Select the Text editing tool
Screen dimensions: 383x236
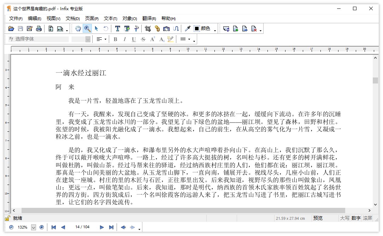pyautogui.click(x=117, y=29)
